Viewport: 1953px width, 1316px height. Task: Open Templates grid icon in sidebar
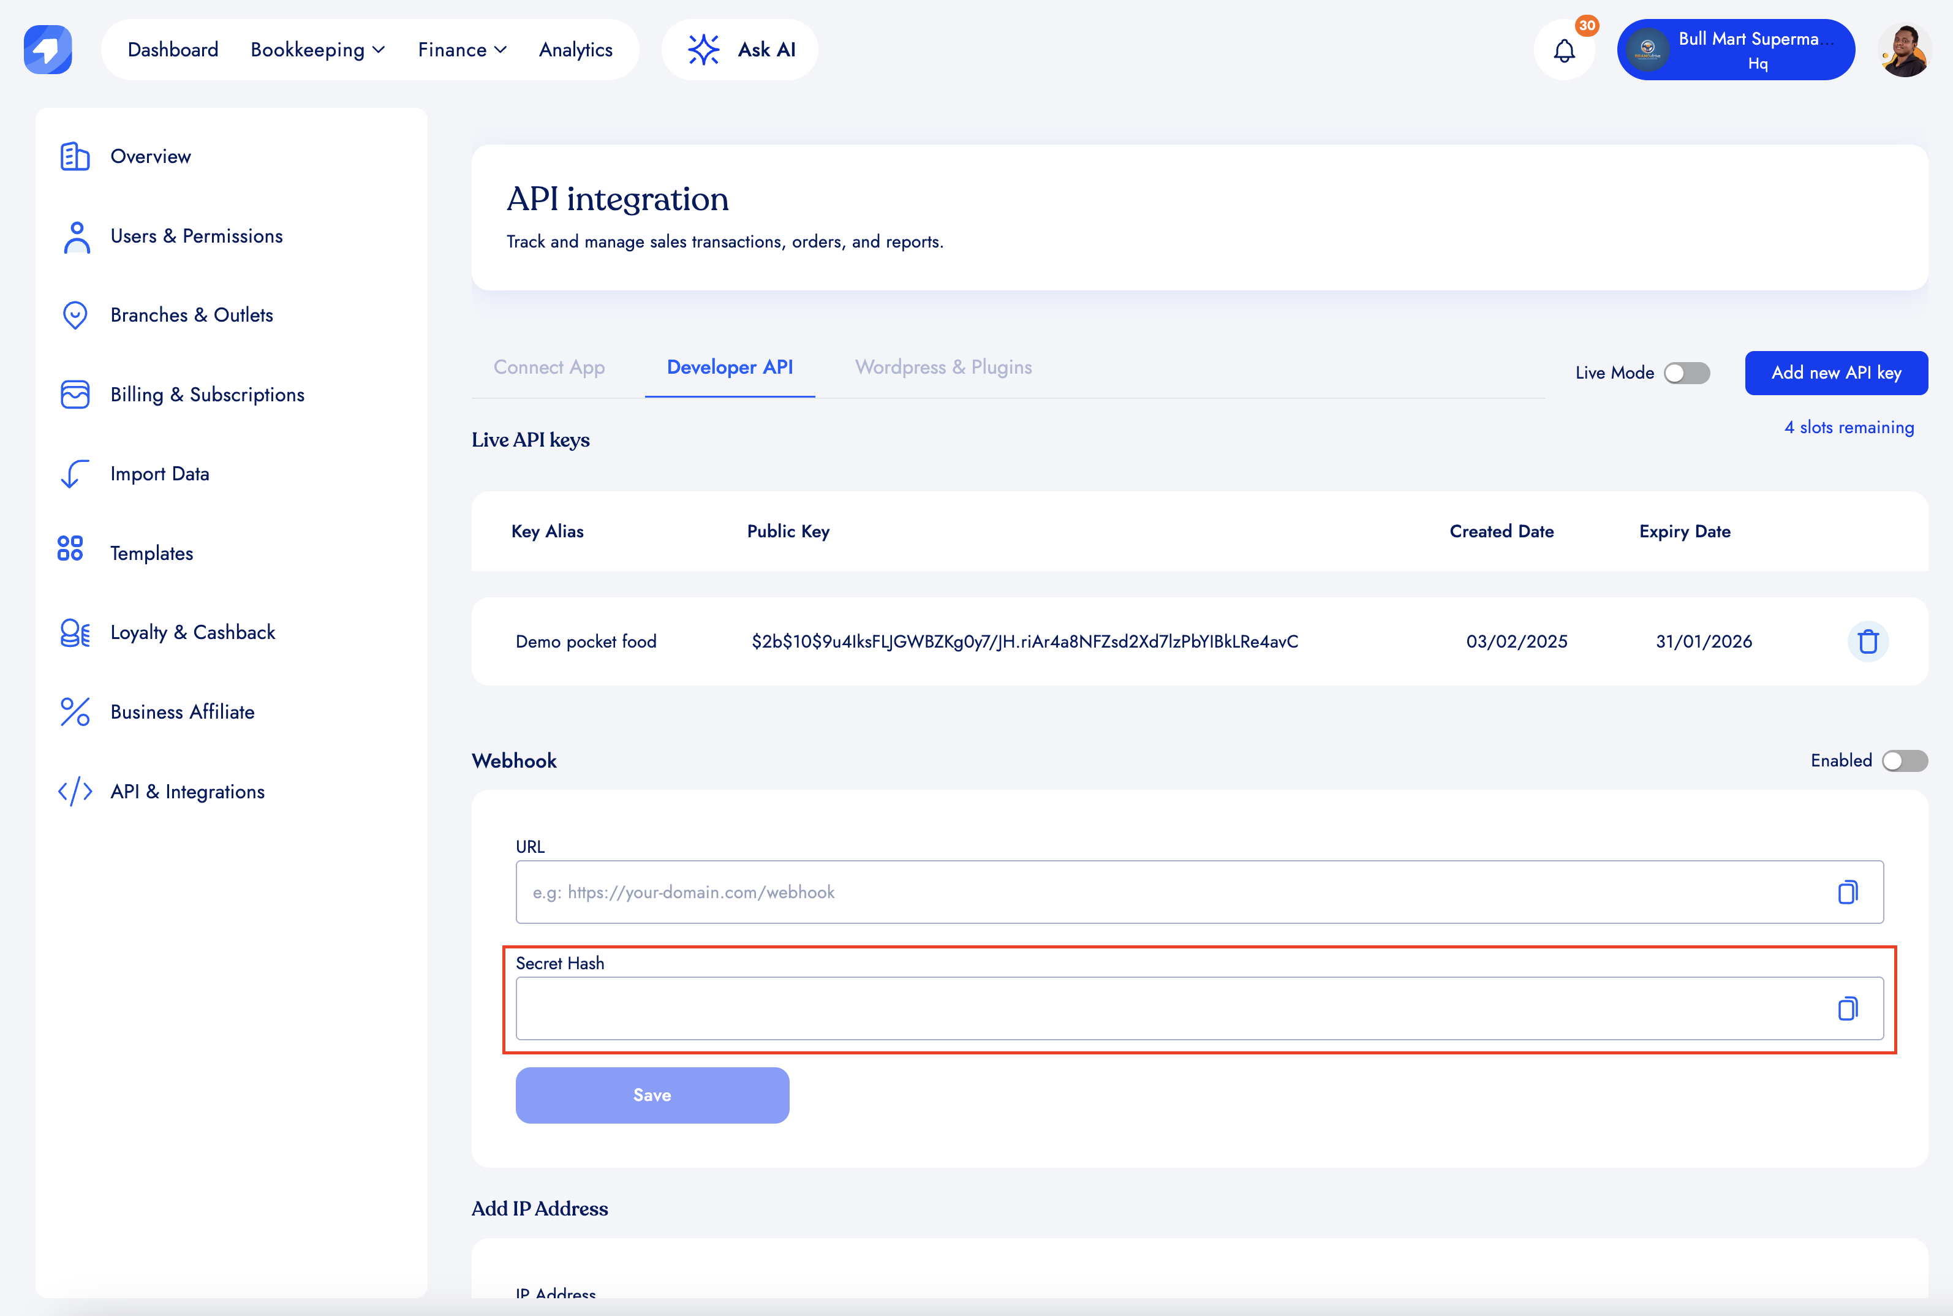click(70, 549)
